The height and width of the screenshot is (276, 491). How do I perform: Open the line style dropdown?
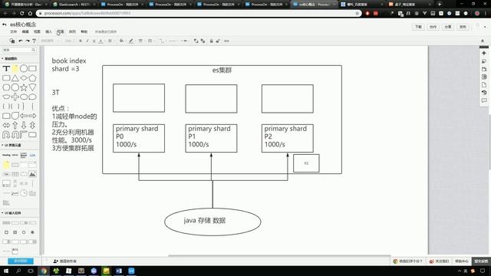click(x=173, y=41)
